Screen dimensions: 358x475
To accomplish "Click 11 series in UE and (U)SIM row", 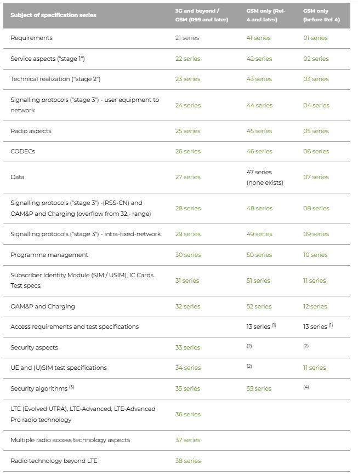I will tap(314, 368).
